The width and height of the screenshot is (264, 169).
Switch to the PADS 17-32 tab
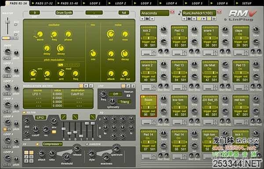pos(43,3)
